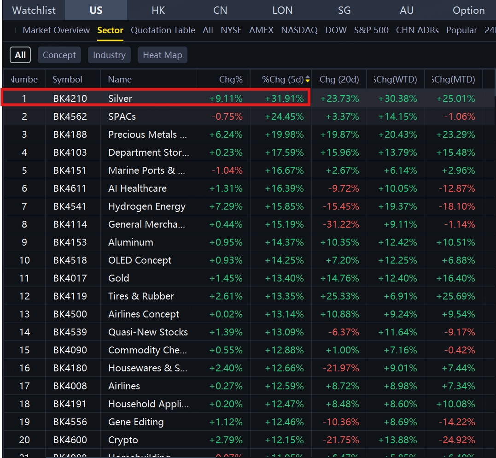Sort table by Chg% column header

point(231,79)
